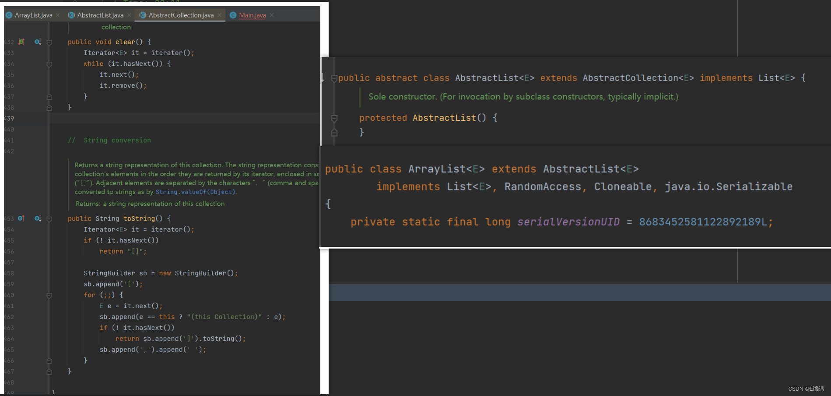The image size is (831, 396).
Task: Click line number 439 in the gutter
Action: click(x=9, y=118)
